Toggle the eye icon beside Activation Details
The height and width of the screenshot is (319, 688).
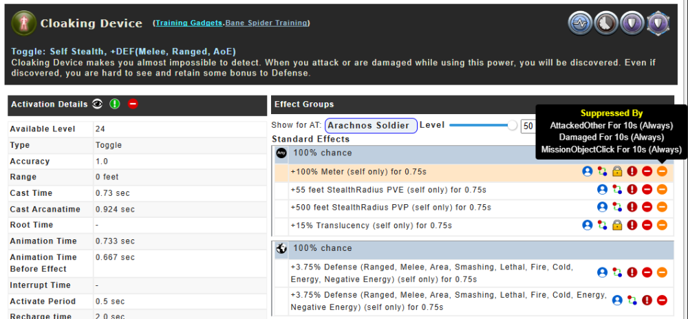tap(98, 104)
